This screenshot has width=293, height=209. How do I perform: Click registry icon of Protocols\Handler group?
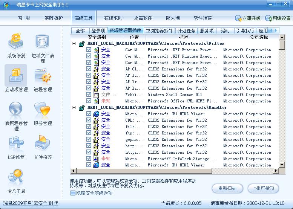[82, 108]
